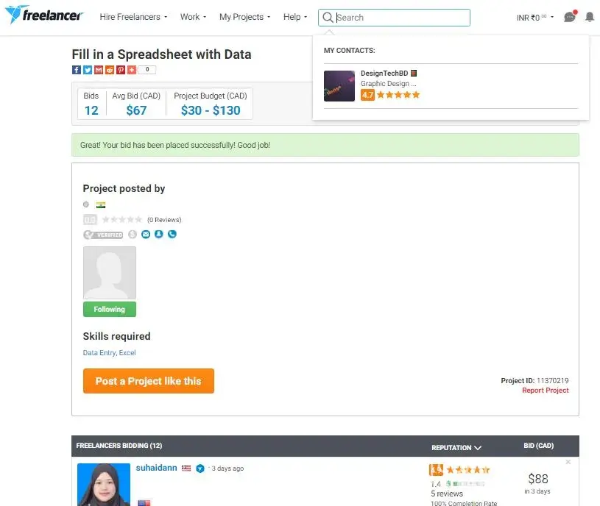Open DesignTechBD contact thumbnail
The width and height of the screenshot is (600, 506).
click(x=339, y=86)
